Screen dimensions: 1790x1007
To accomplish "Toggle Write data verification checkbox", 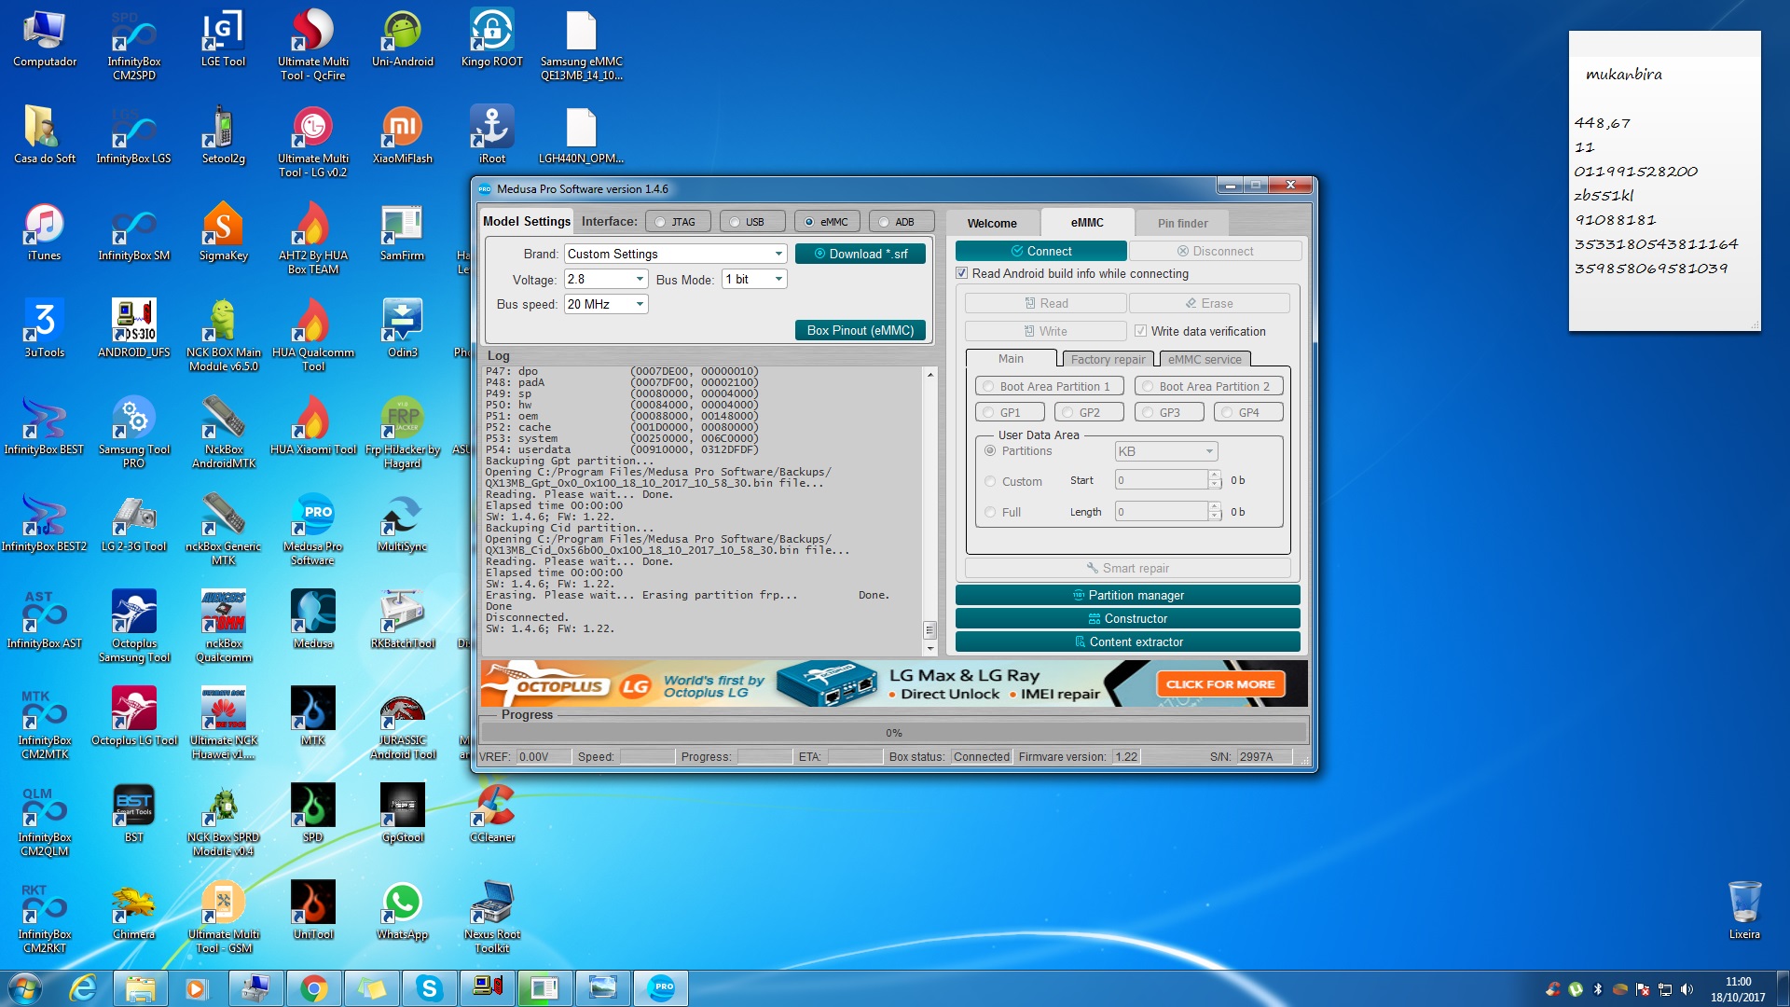I will click(x=1140, y=331).
